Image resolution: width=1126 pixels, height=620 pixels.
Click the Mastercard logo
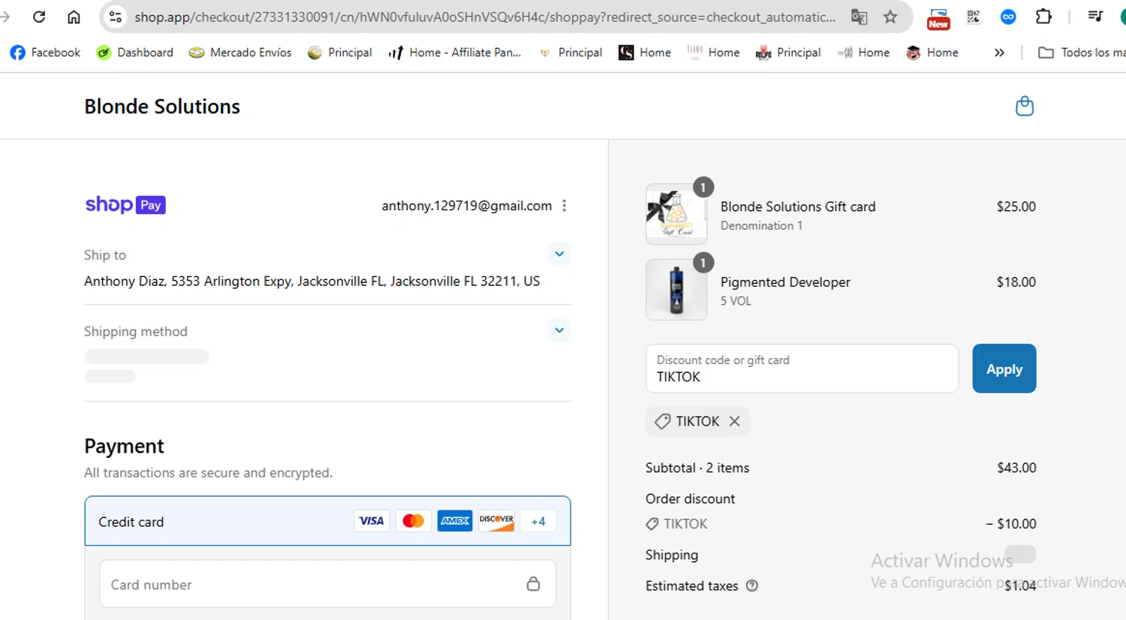(x=413, y=521)
